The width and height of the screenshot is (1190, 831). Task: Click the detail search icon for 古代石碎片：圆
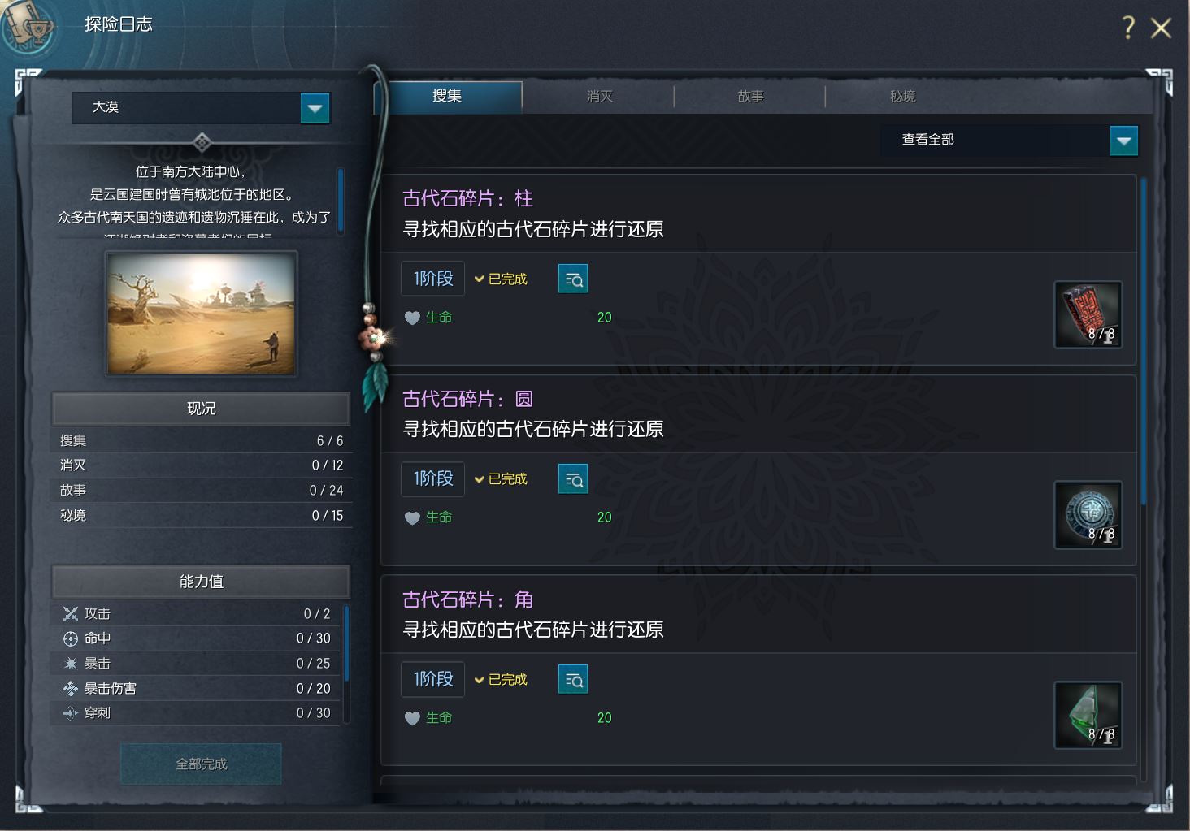573,479
